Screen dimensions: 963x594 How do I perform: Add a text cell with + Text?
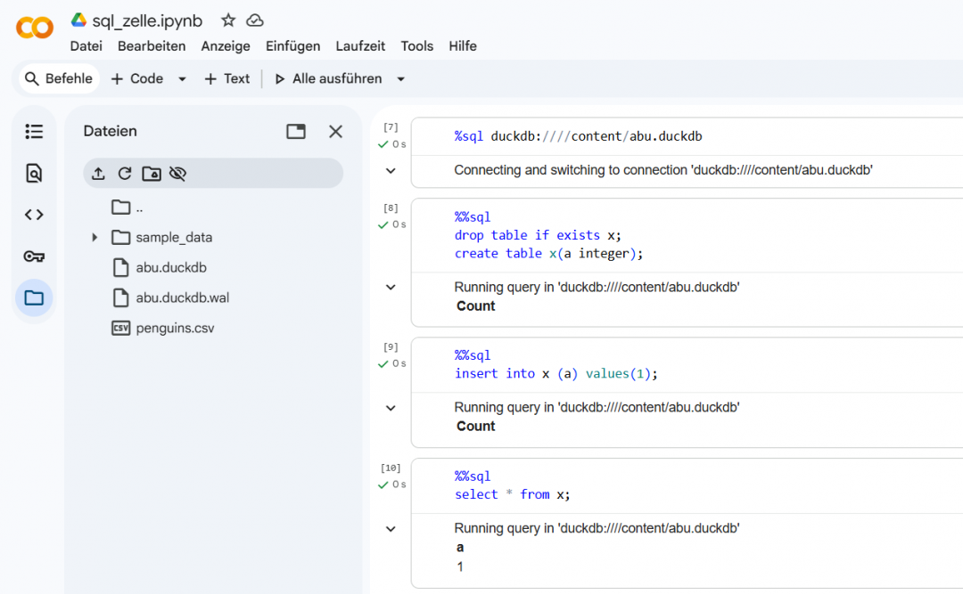pos(227,78)
